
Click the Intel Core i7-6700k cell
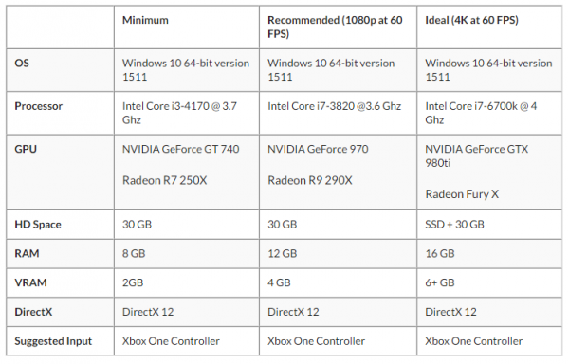(x=489, y=113)
